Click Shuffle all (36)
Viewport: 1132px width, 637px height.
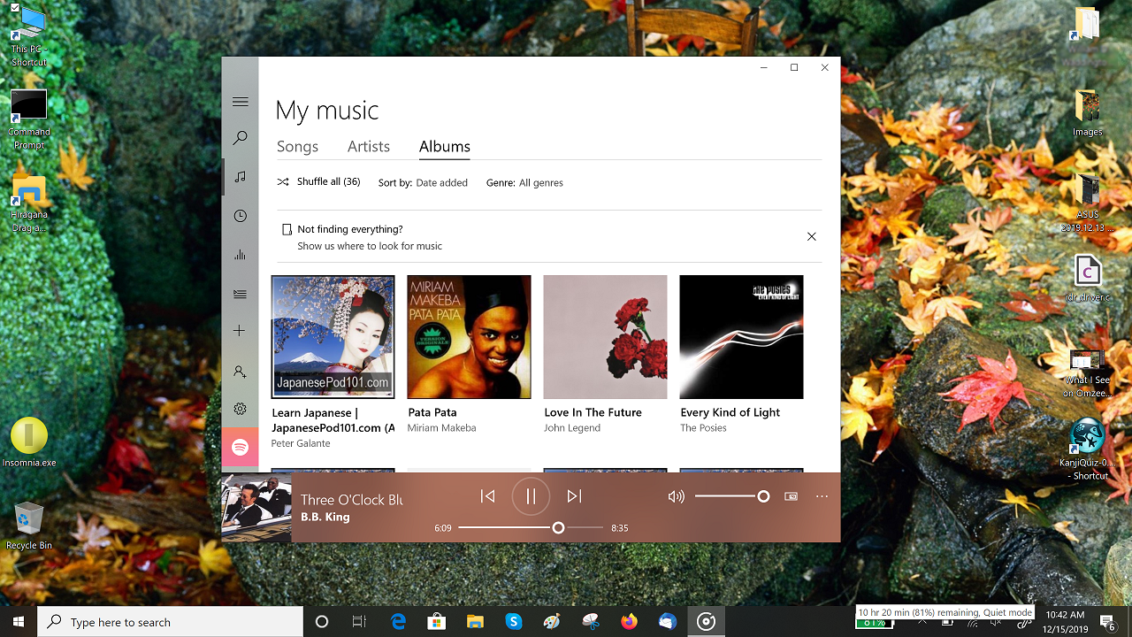pos(318,181)
